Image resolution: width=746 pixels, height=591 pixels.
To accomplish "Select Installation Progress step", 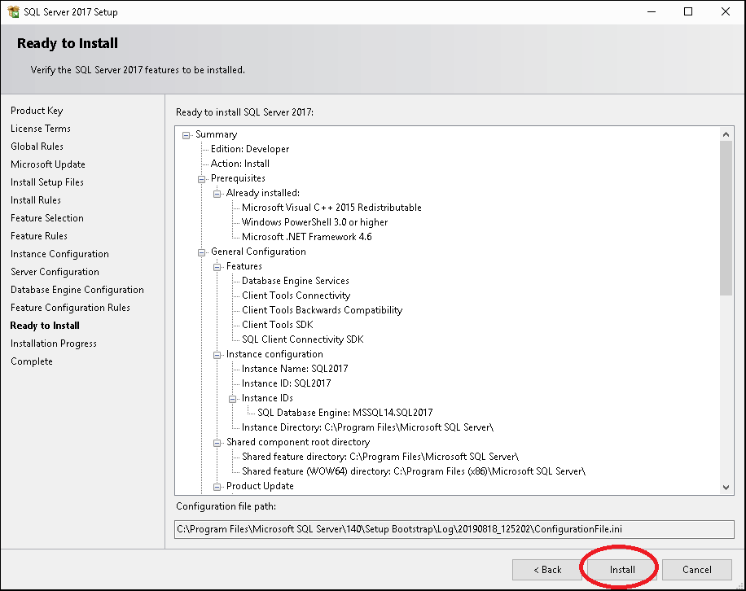I will (x=53, y=344).
